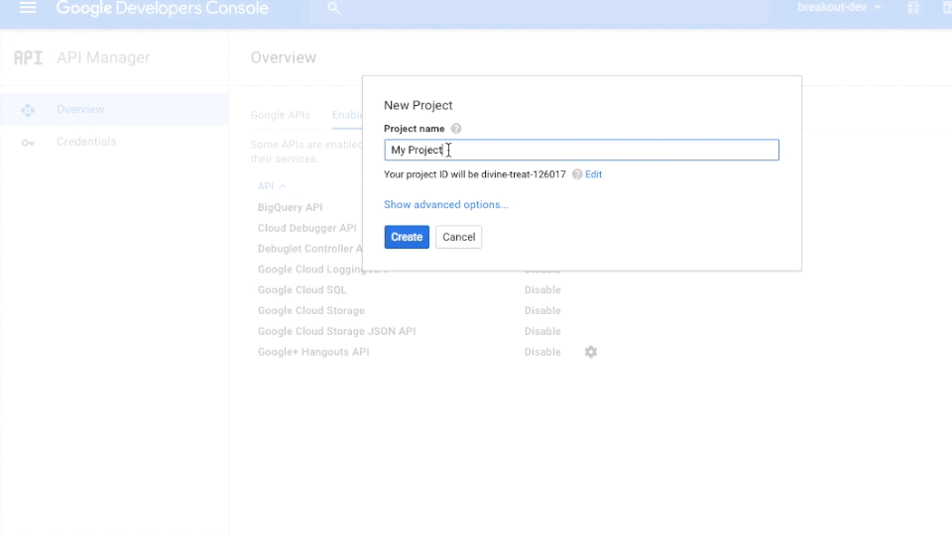952x535 pixels.
Task: Open the breakout-dev project dropdown
Action: (839, 7)
